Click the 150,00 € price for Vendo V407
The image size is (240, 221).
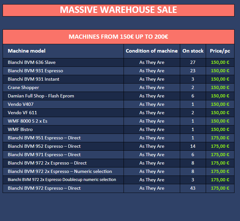tap(220, 104)
